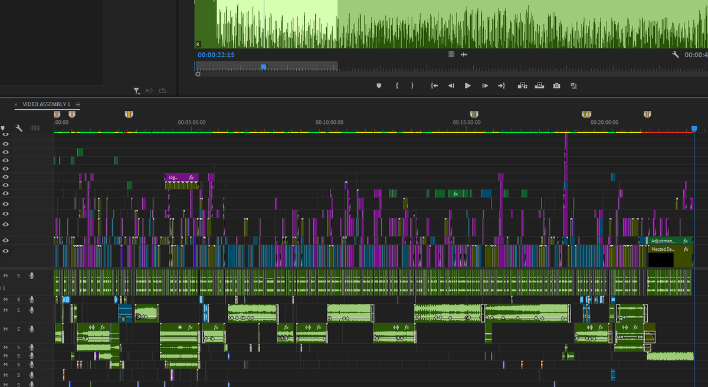This screenshot has width=708, height=387.
Task: Mute the audio track with the star fx clip
Action: (6, 329)
